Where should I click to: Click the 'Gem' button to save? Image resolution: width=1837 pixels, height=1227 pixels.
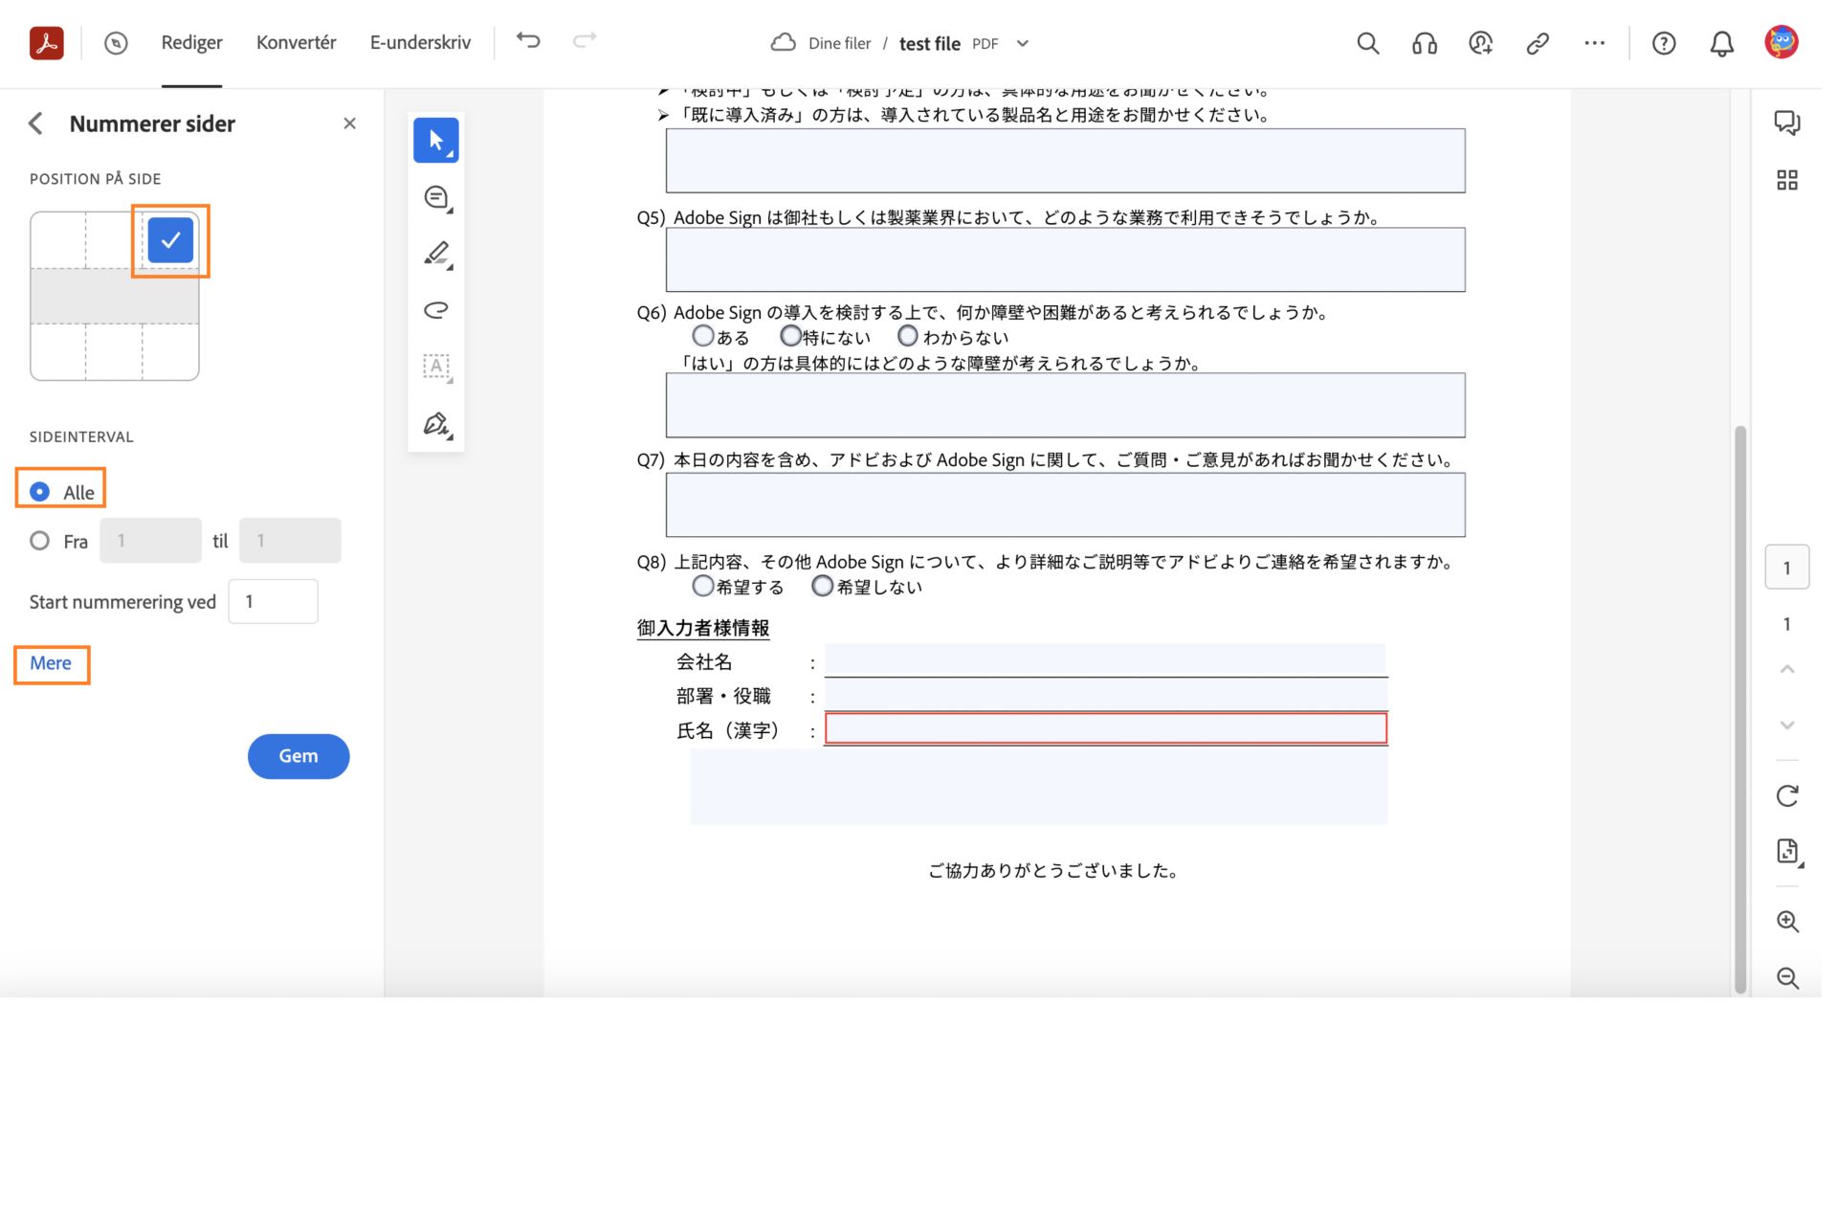[x=299, y=754]
